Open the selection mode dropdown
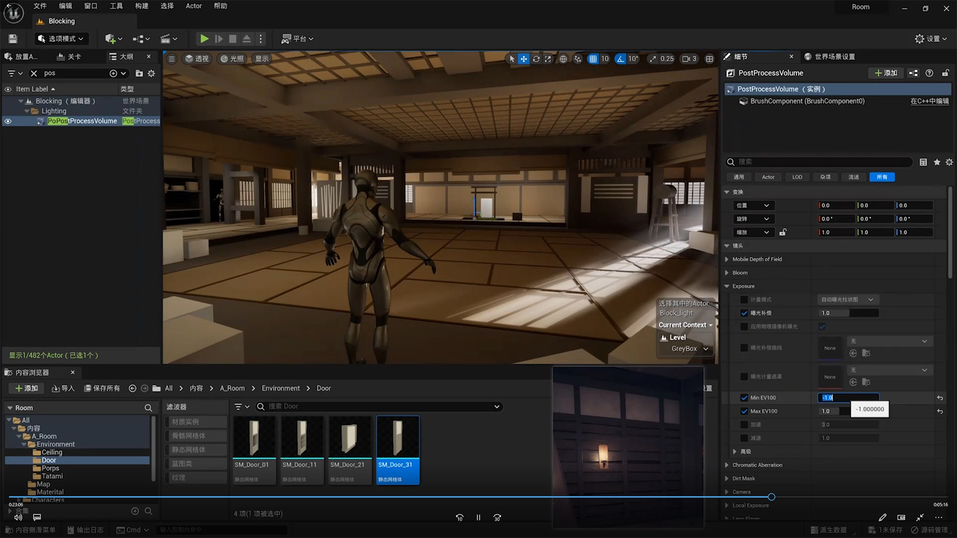 tap(61, 39)
